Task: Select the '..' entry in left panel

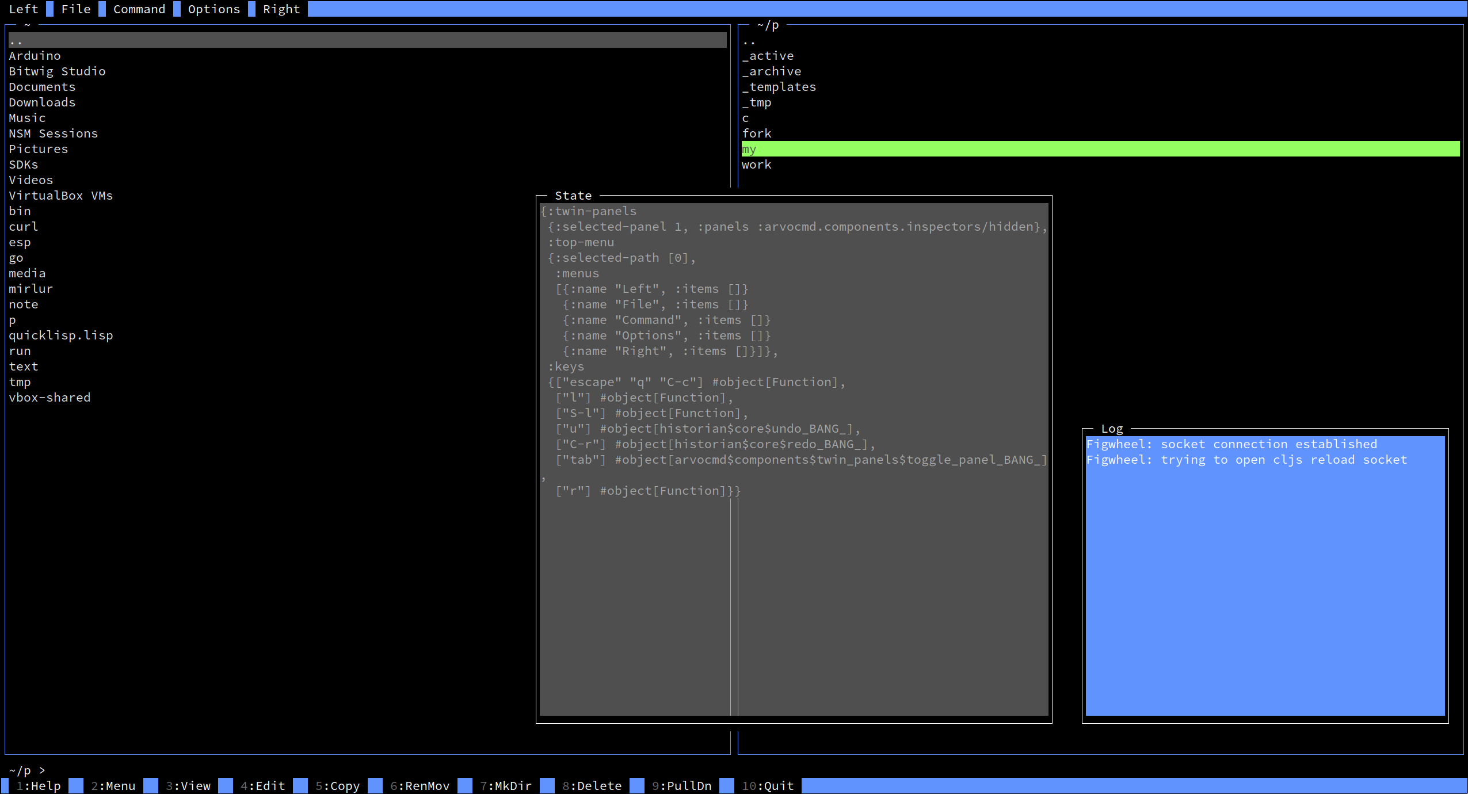Action: click(368, 40)
